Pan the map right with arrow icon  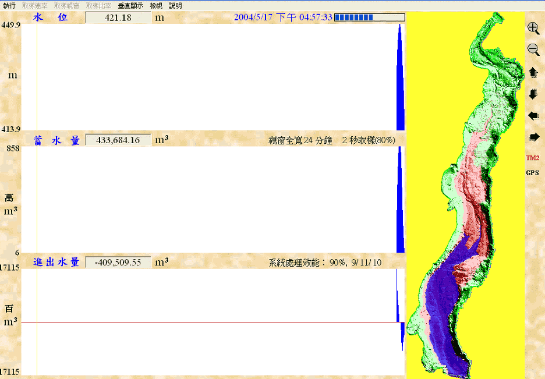pyautogui.click(x=533, y=137)
